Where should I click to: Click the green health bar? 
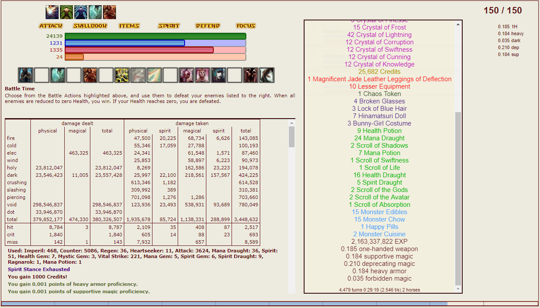coord(156,36)
